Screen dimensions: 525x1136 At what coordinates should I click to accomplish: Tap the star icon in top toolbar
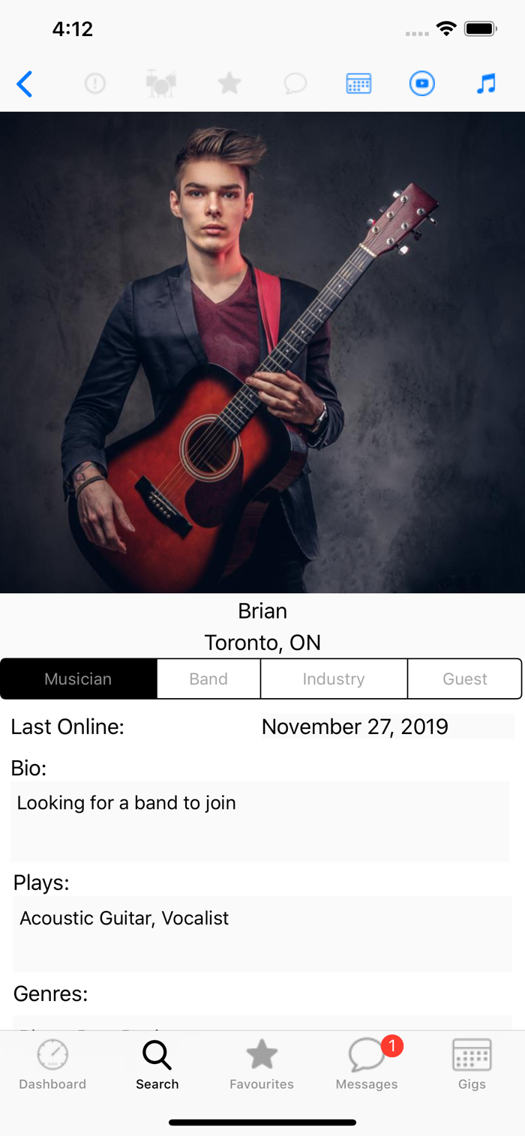point(229,83)
